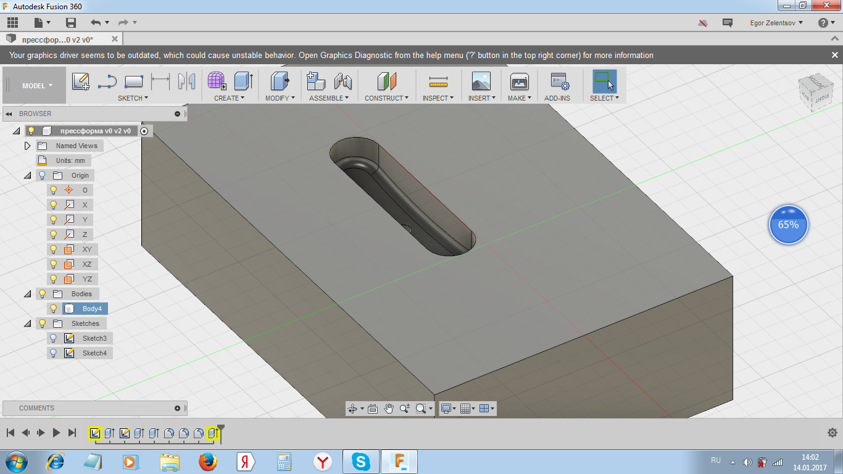Click the job status icon
This screenshot has height=474, width=843.
coord(703,23)
